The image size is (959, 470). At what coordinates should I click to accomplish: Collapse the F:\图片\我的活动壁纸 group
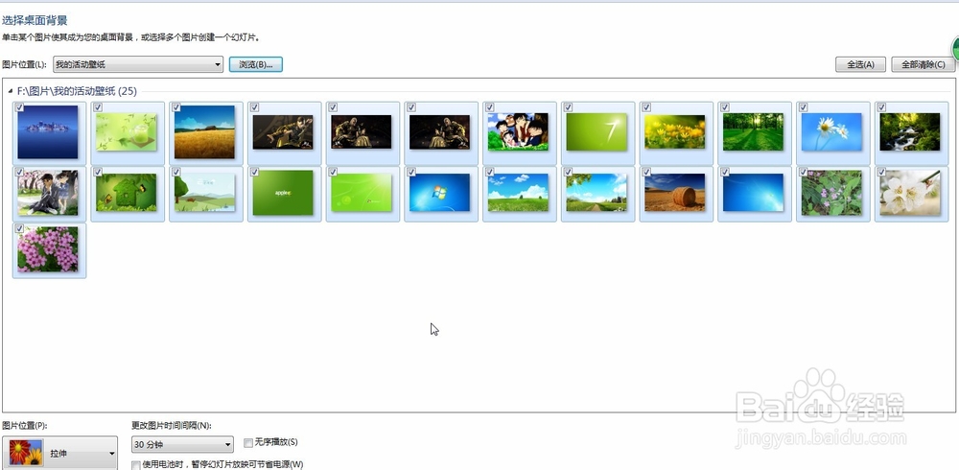(11, 91)
